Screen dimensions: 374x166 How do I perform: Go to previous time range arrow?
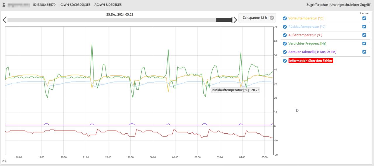tap(4, 20)
